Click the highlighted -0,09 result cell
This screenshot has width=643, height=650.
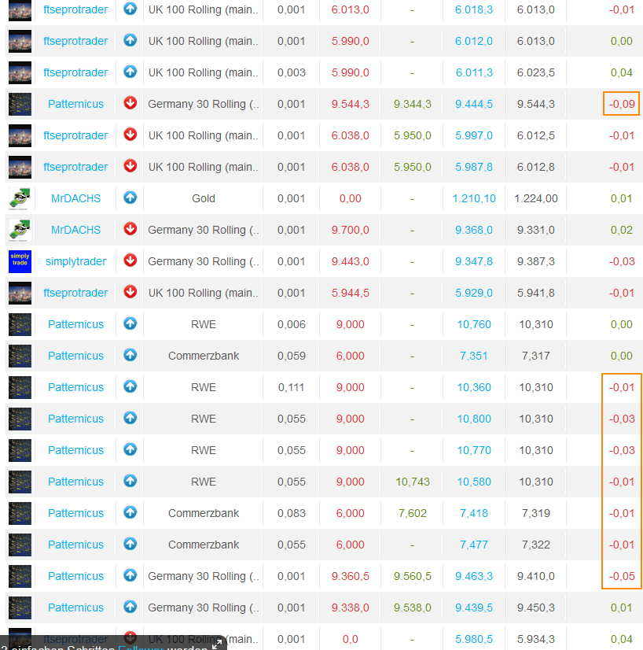(x=621, y=104)
